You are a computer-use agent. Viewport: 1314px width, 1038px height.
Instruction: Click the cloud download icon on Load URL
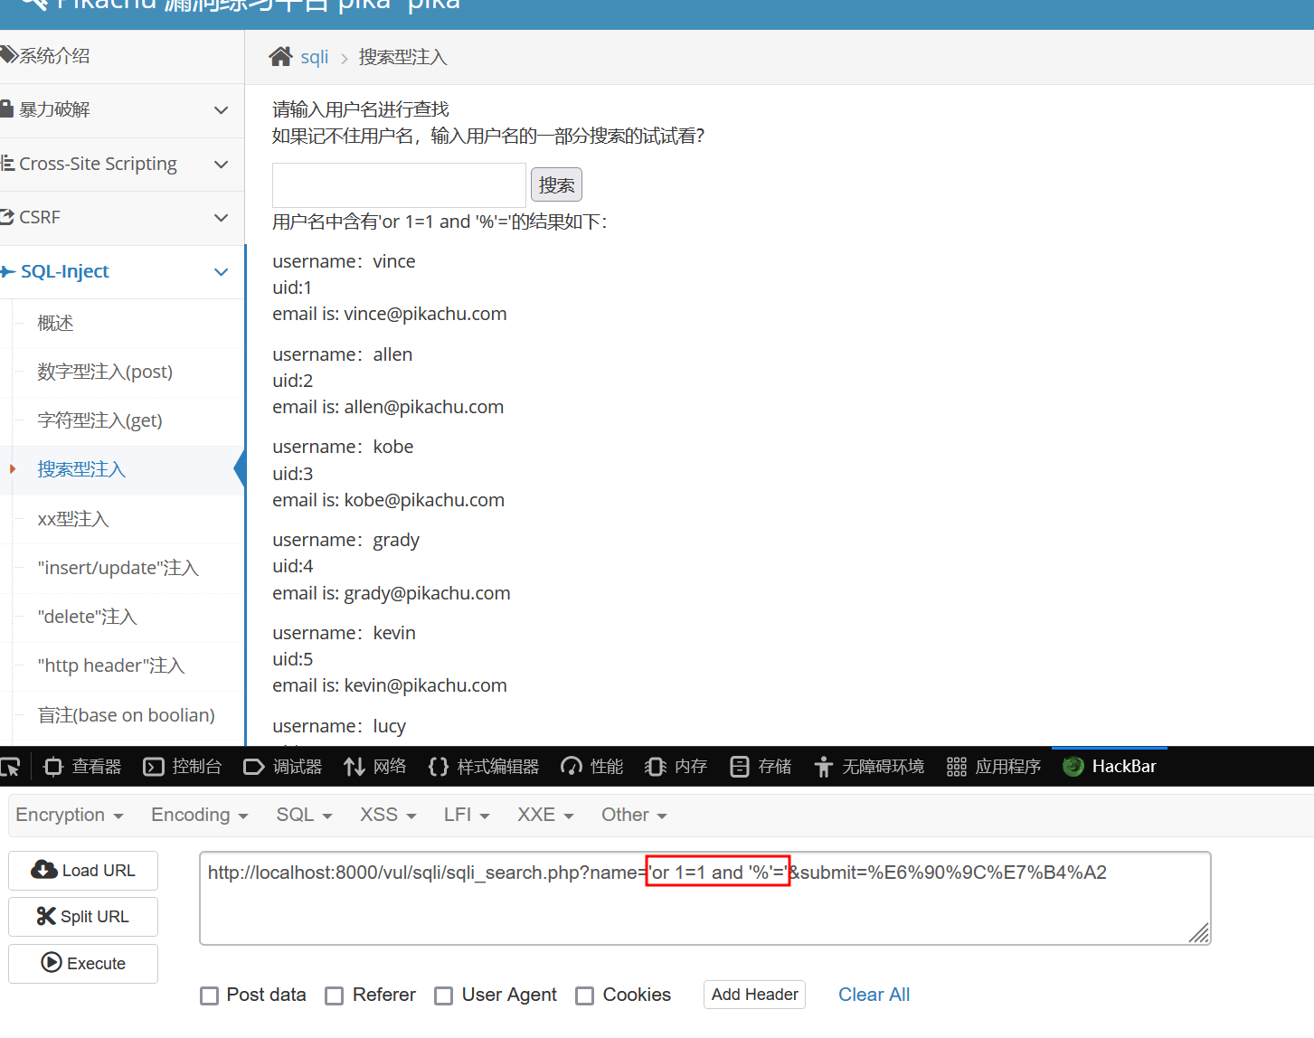(43, 870)
